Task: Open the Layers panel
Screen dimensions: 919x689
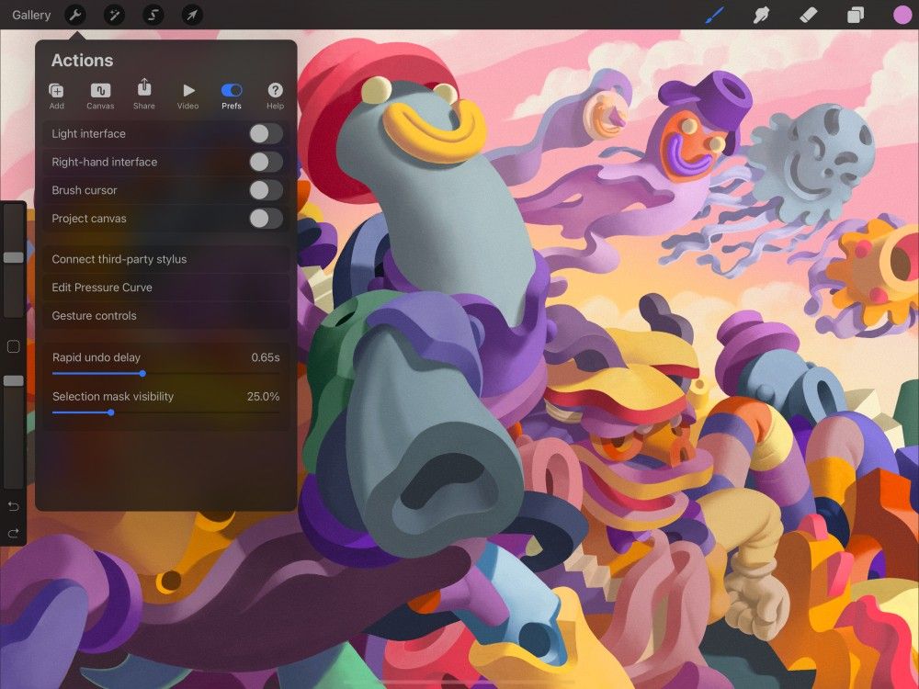Action: 854,15
